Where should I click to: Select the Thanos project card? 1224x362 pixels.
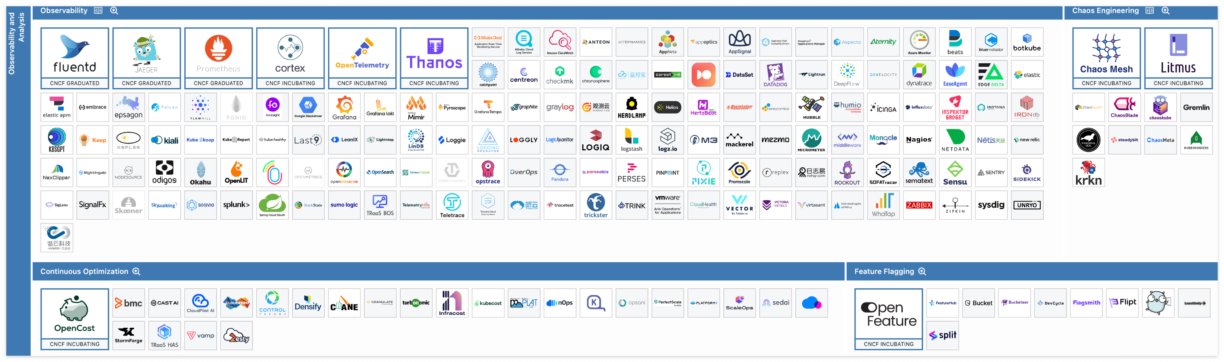pyautogui.click(x=434, y=58)
